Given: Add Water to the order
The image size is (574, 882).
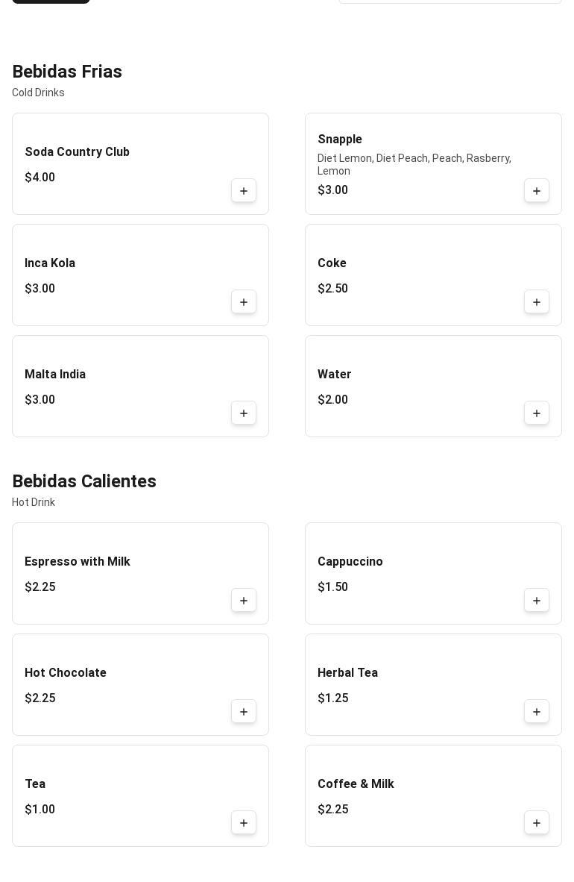Looking at the screenshot, I should pos(537,413).
